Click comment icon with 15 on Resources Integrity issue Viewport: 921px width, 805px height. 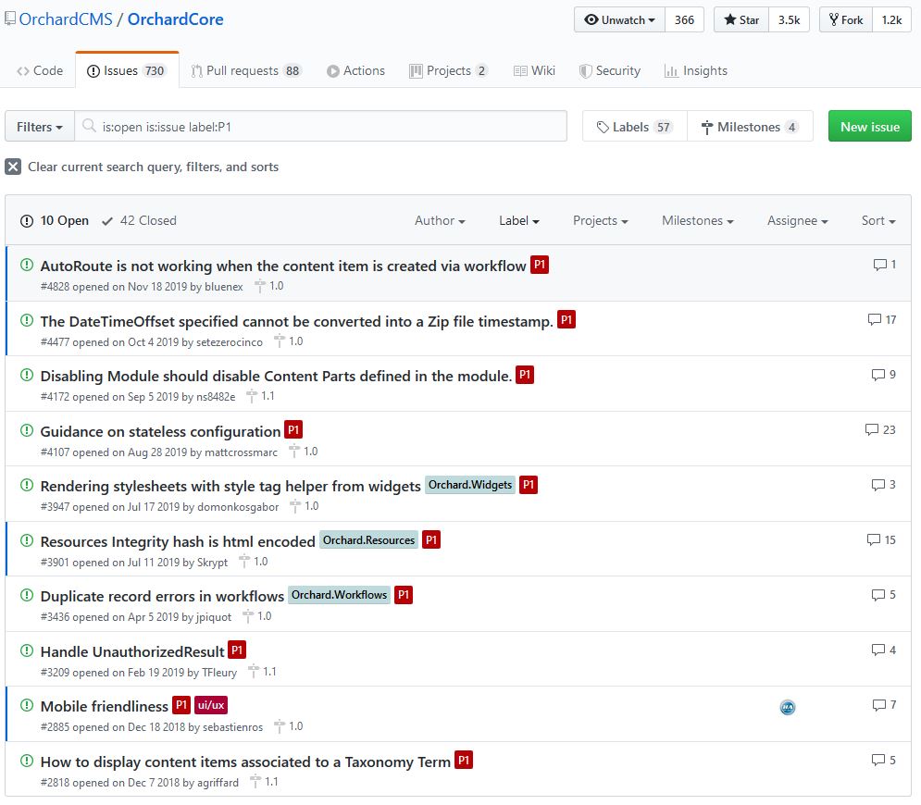point(874,539)
